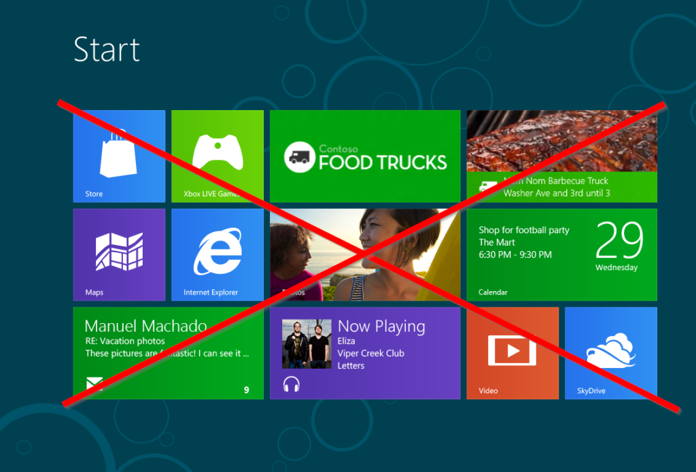The height and width of the screenshot is (472, 696).
Task: Open the Shop for football party event
Action: click(523, 231)
